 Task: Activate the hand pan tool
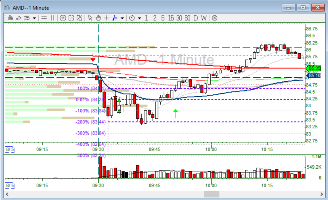click(x=98, y=18)
